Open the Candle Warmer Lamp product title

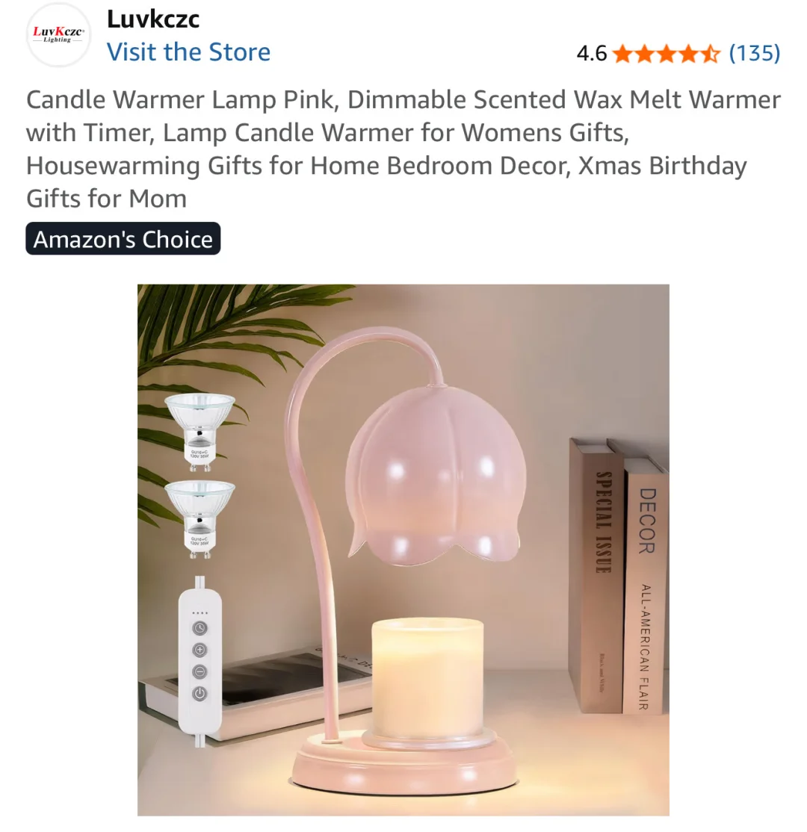[x=403, y=149]
